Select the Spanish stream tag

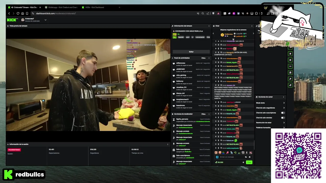[x=181, y=37]
